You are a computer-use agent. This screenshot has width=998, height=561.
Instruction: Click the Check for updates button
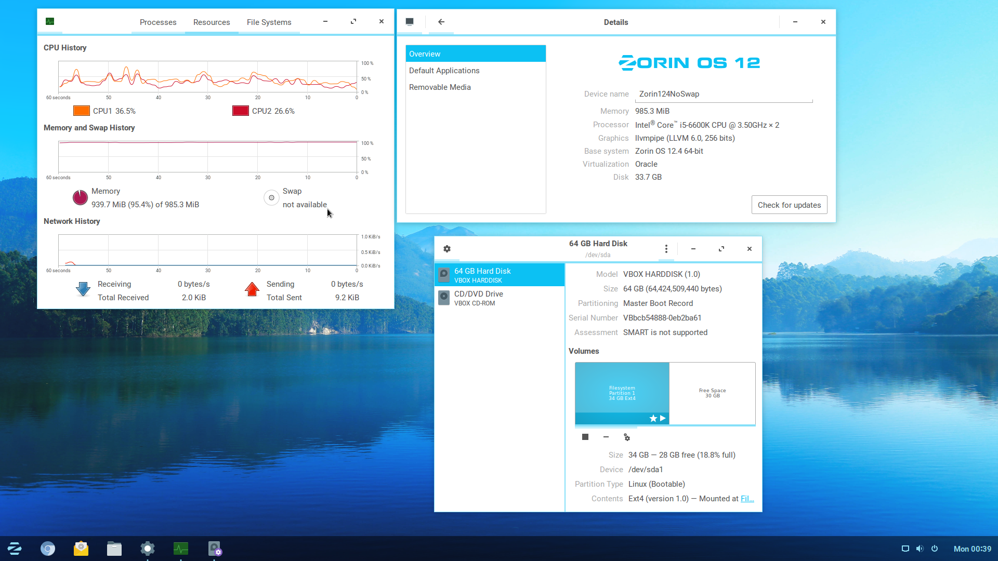tap(789, 205)
